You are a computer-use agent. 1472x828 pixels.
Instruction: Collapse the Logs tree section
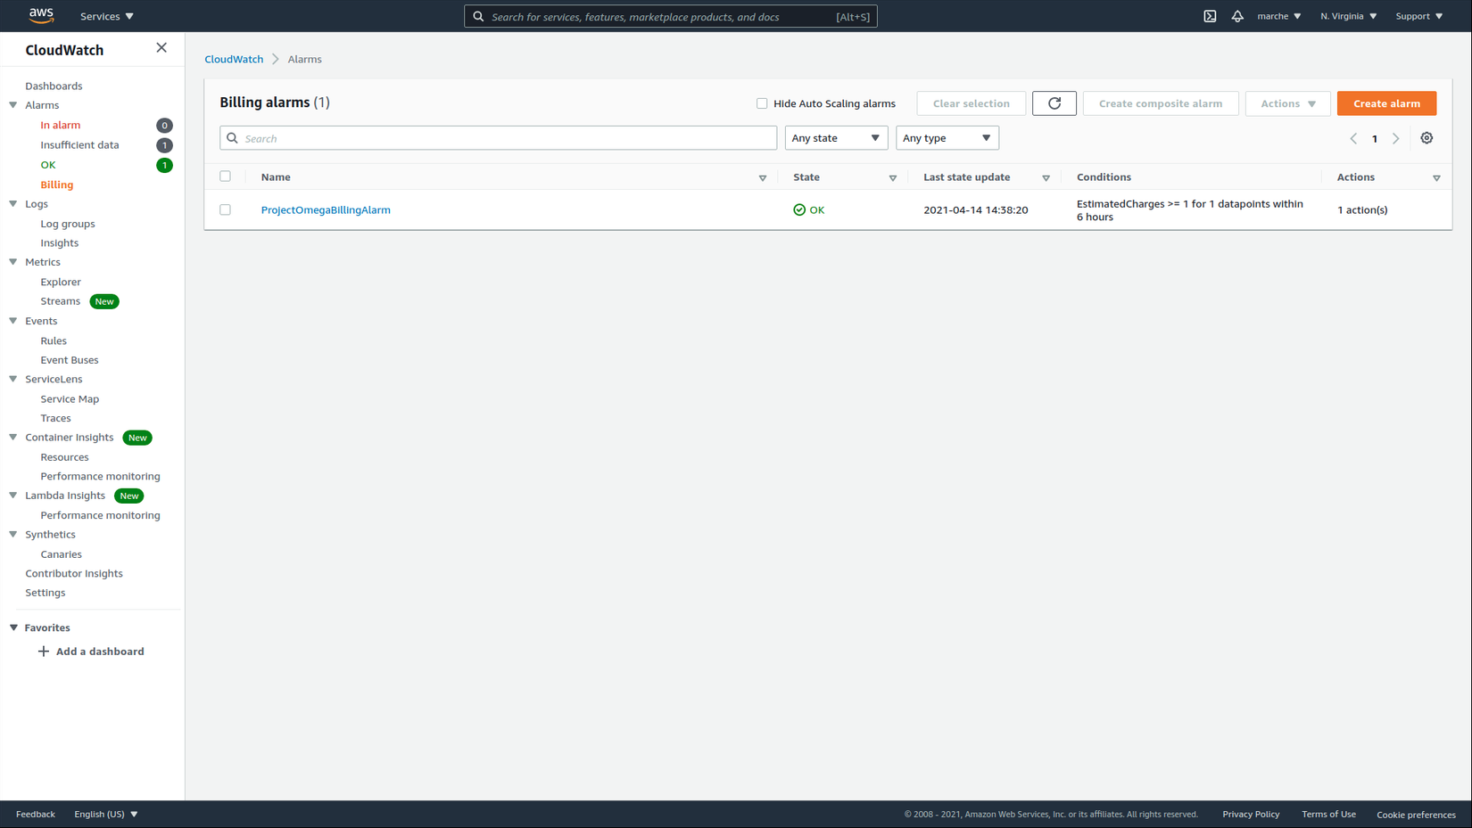point(13,204)
